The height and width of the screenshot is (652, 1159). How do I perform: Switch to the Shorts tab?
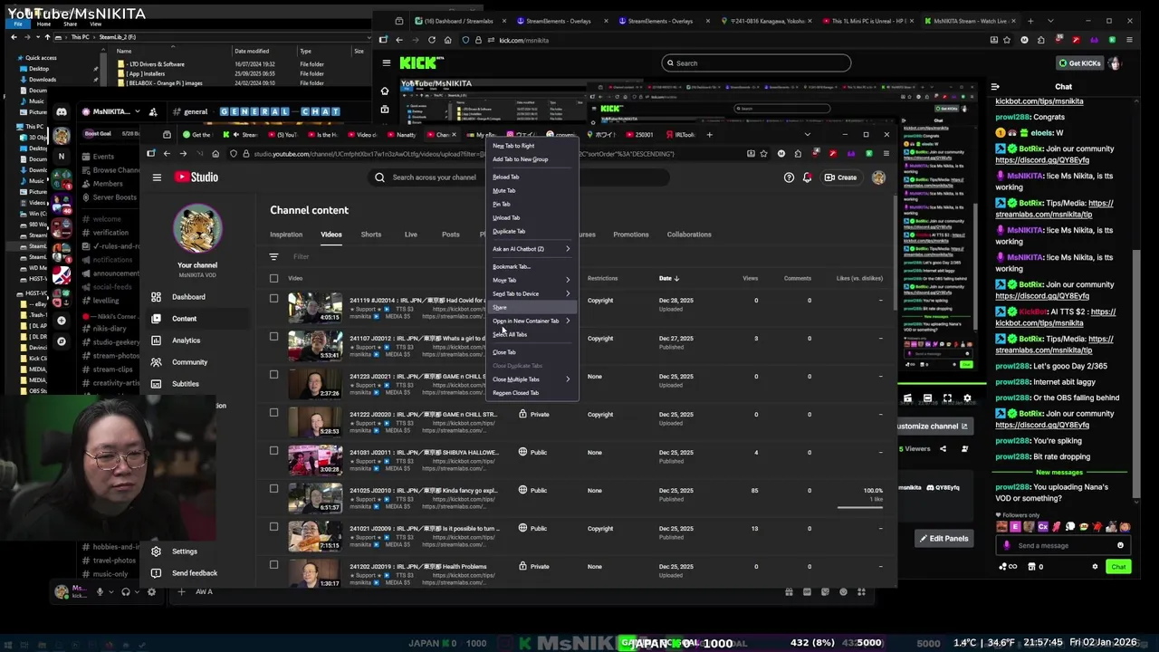click(371, 235)
